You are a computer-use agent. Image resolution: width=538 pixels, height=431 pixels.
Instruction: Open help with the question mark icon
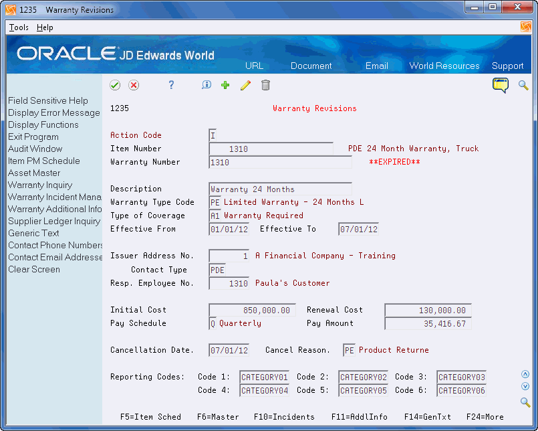pyautogui.click(x=171, y=84)
